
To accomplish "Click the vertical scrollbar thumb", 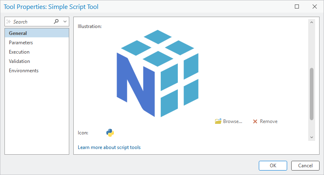I will 311,94.
